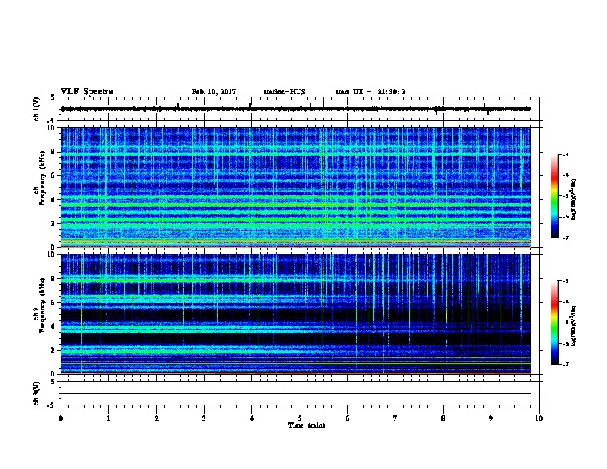Click the time axis tick label '5'
Screen dimensions: 607x469
coord(300,418)
